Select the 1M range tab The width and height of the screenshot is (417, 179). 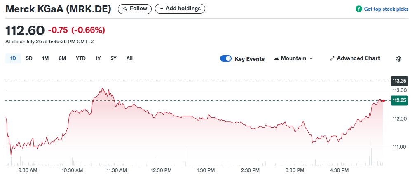tap(45, 58)
